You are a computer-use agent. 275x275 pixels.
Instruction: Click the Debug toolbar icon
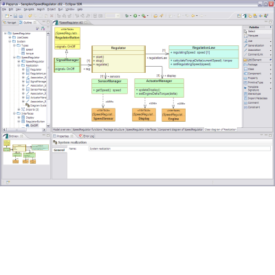point(126,16)
